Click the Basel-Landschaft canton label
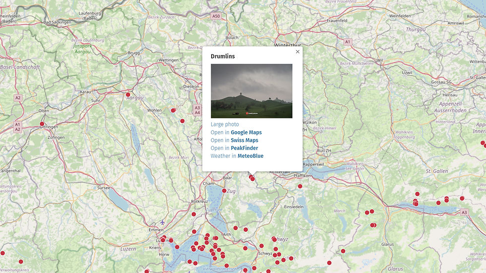 click(x=20, y=67)
